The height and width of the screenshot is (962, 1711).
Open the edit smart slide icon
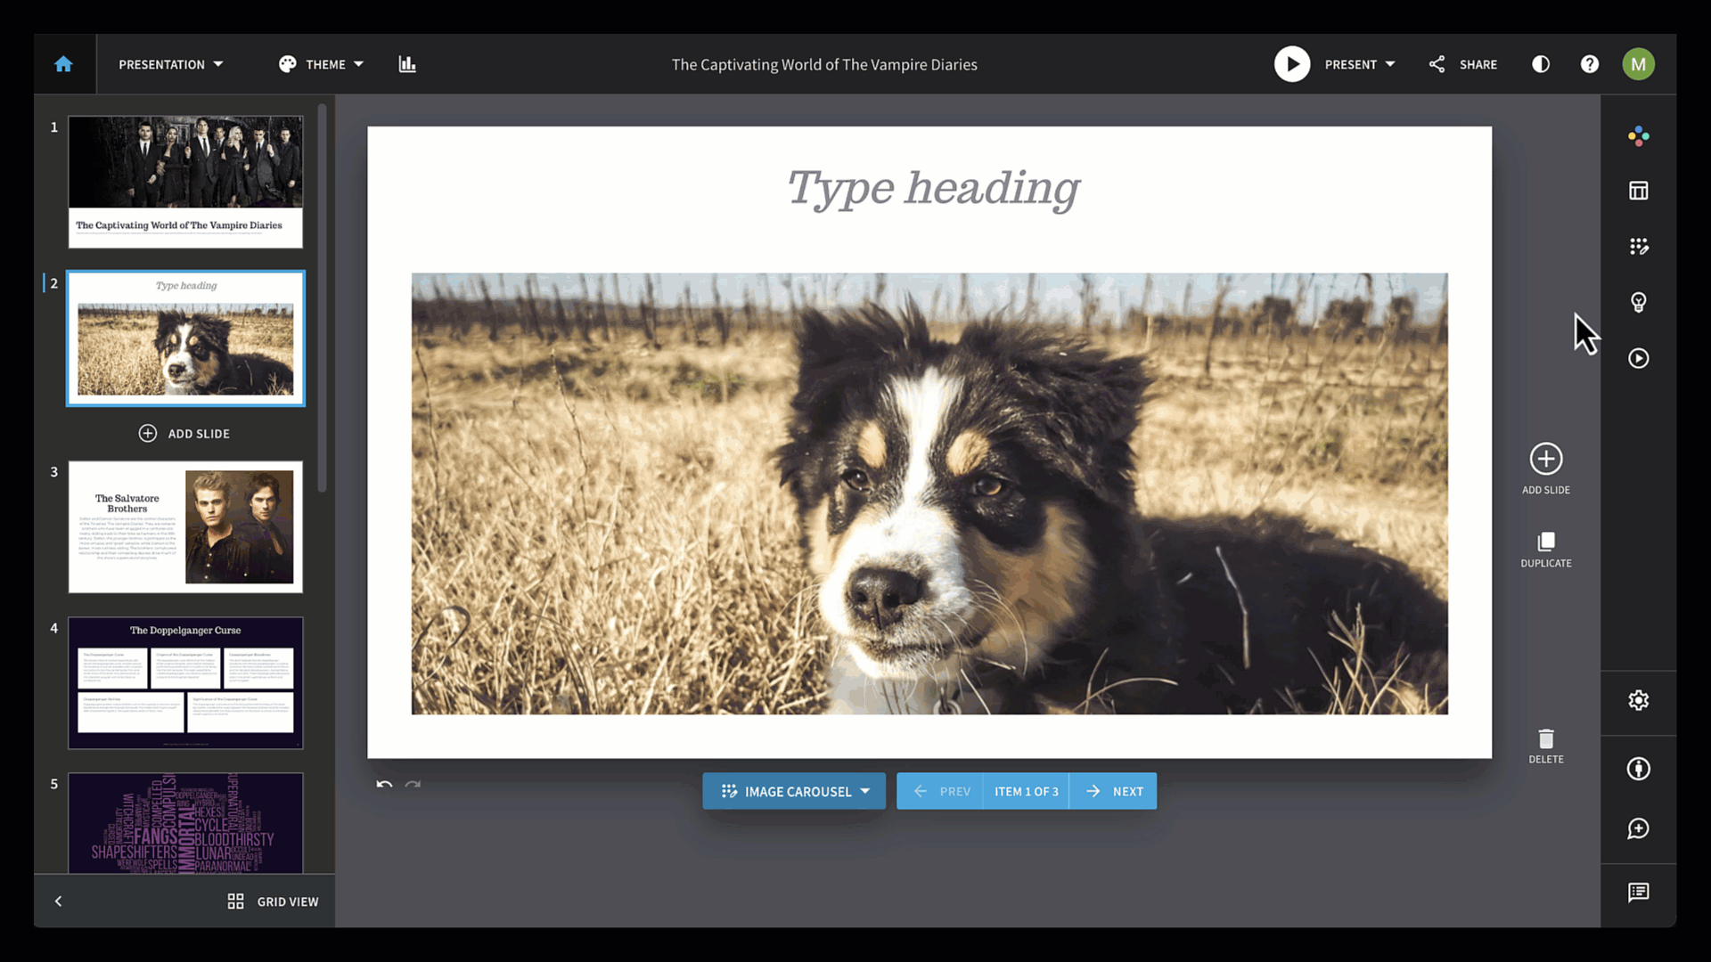coord(1638,247)
